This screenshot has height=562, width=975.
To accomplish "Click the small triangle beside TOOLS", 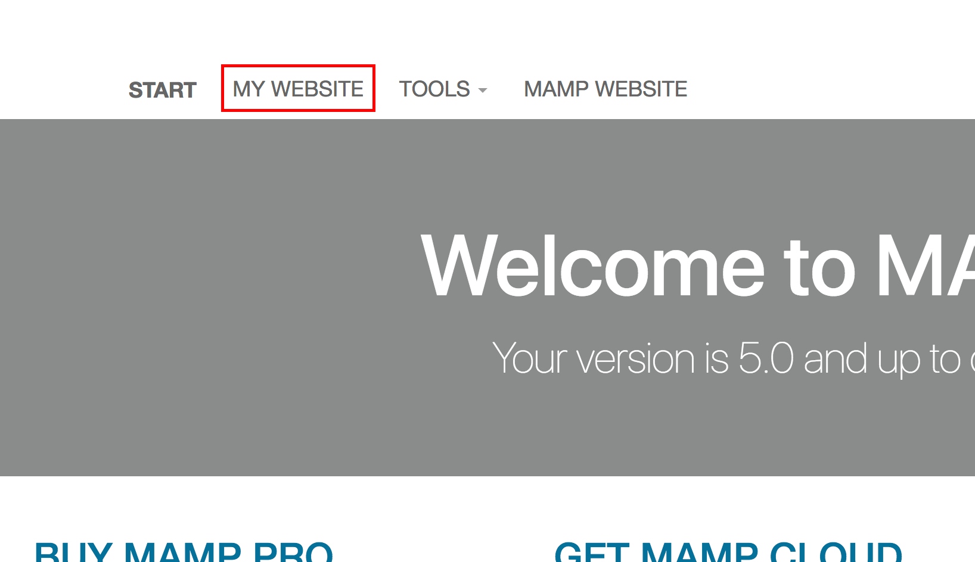I will click(x=483, y=90).
